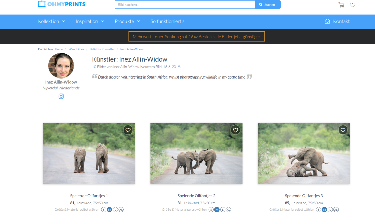Select size S for Olifantjes 2
Screen dimensions: 375x224
click(x=211, y=210)
